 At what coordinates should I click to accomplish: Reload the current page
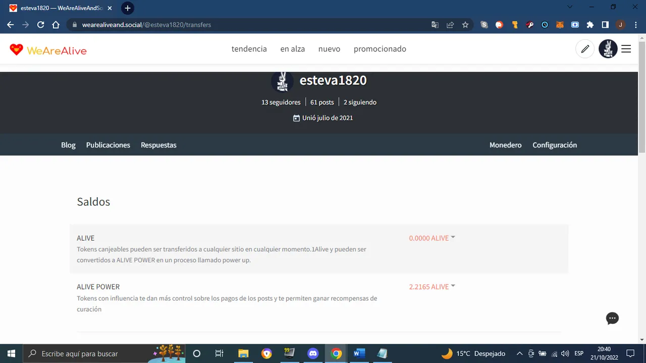(40, 25)
